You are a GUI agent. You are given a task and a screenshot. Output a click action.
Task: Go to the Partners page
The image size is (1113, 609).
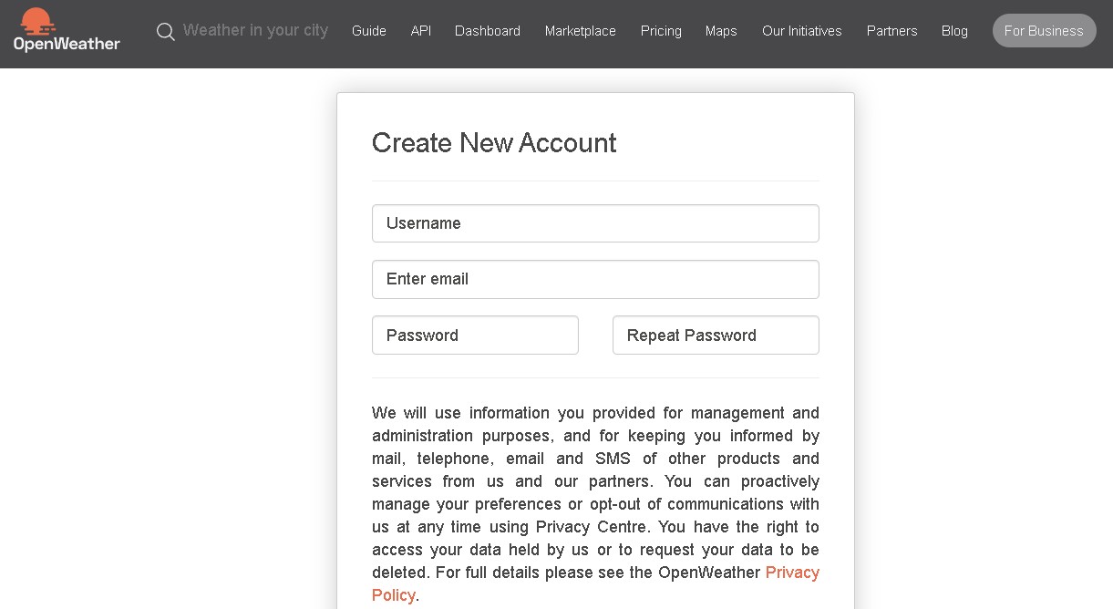pyautogui.click(x=891, y=31)
